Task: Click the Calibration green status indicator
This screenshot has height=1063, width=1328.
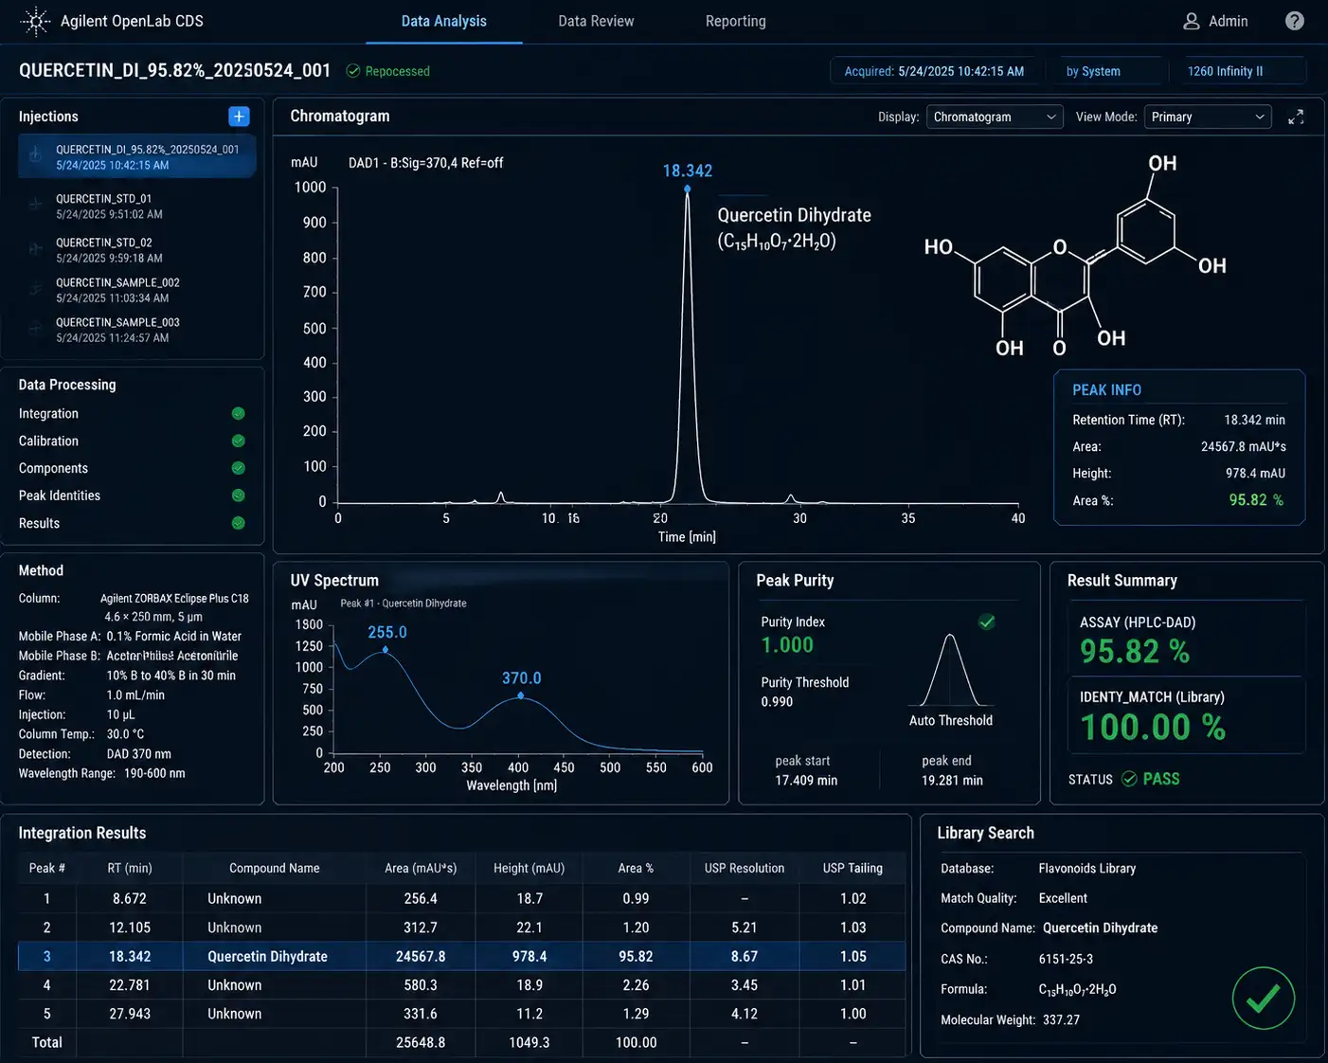Action: pos(239,441)
